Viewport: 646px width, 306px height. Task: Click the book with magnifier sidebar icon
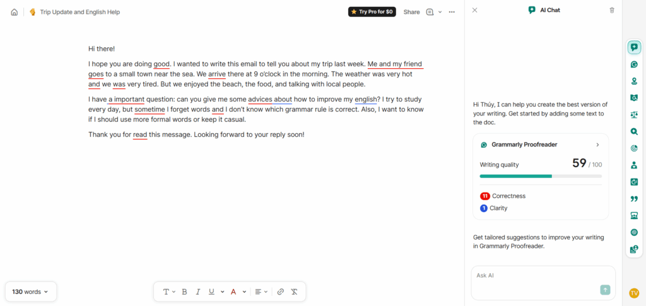634,98
